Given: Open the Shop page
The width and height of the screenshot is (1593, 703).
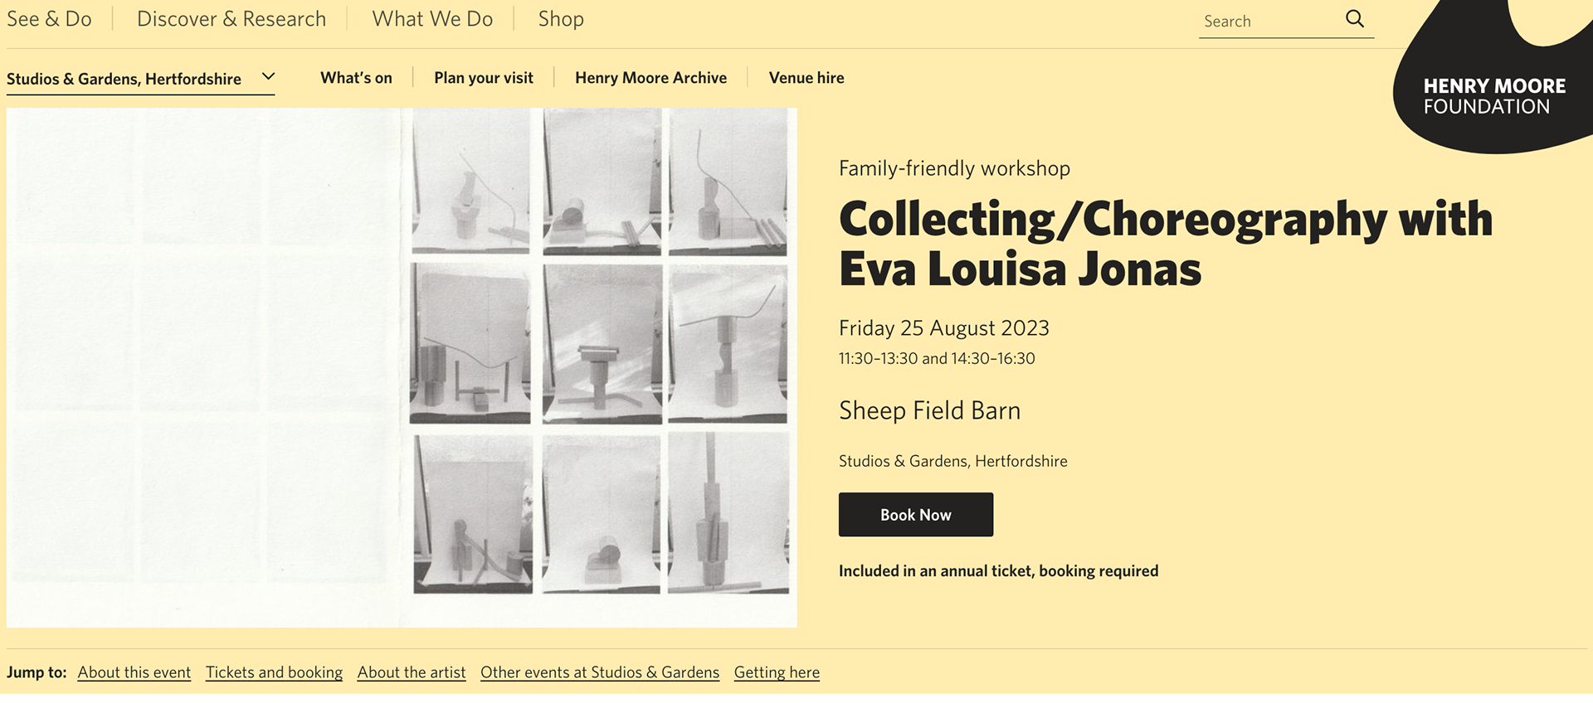Looking at the screenshot, I should click(561, 19).
